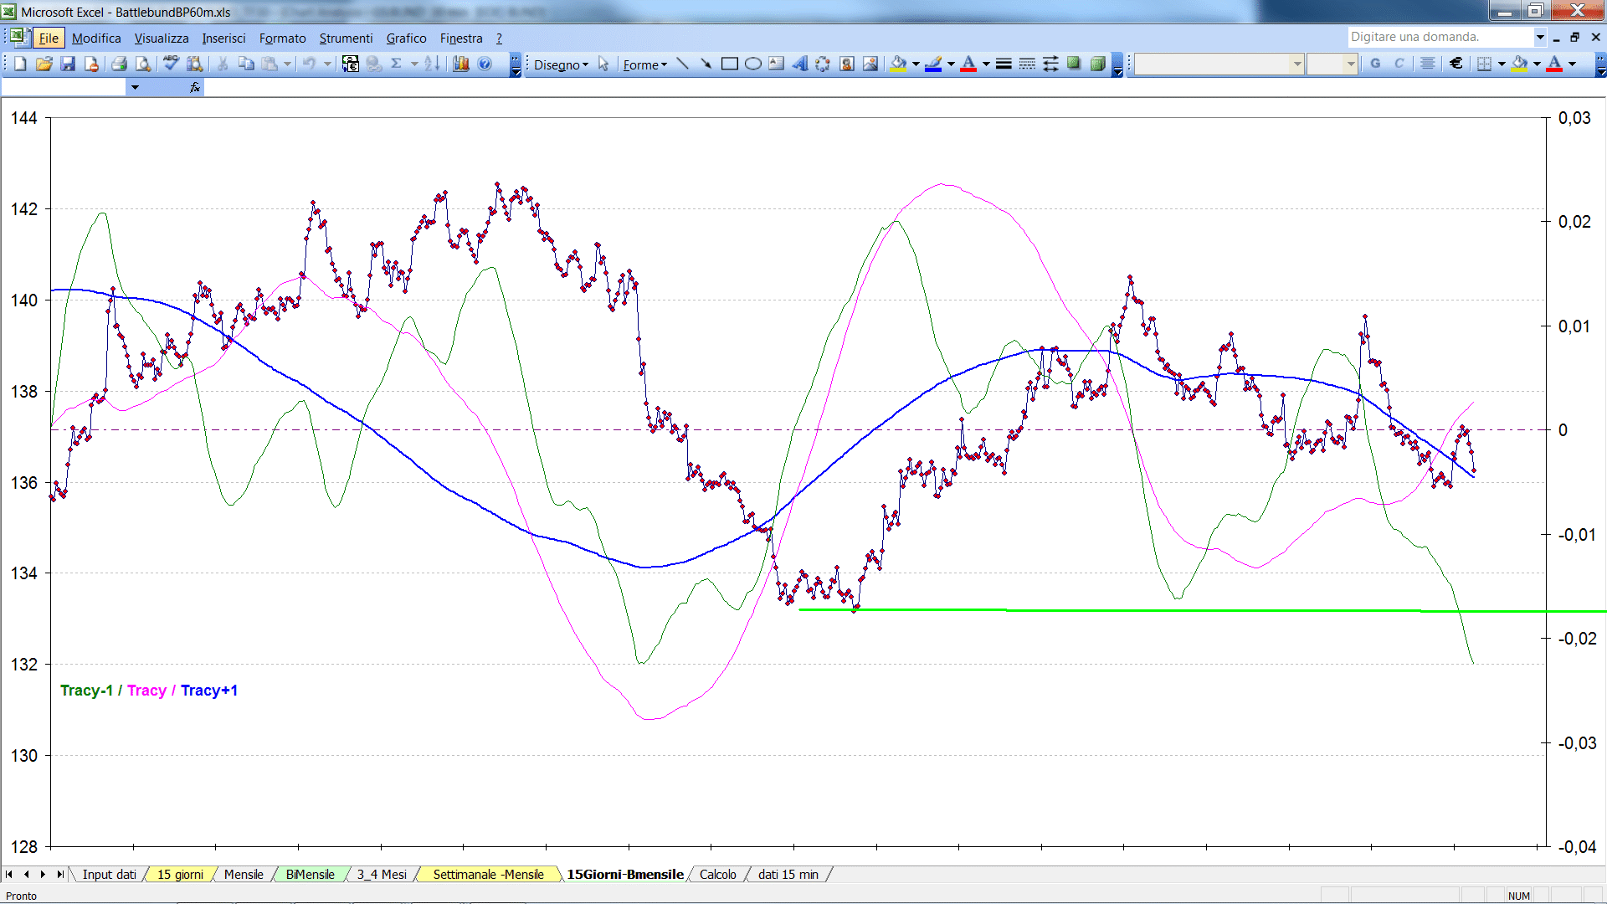The width and height of the screenshot is (1607, 904).
Task: Run spelling check (ABC) icon
Action: (x=171, y=64)
